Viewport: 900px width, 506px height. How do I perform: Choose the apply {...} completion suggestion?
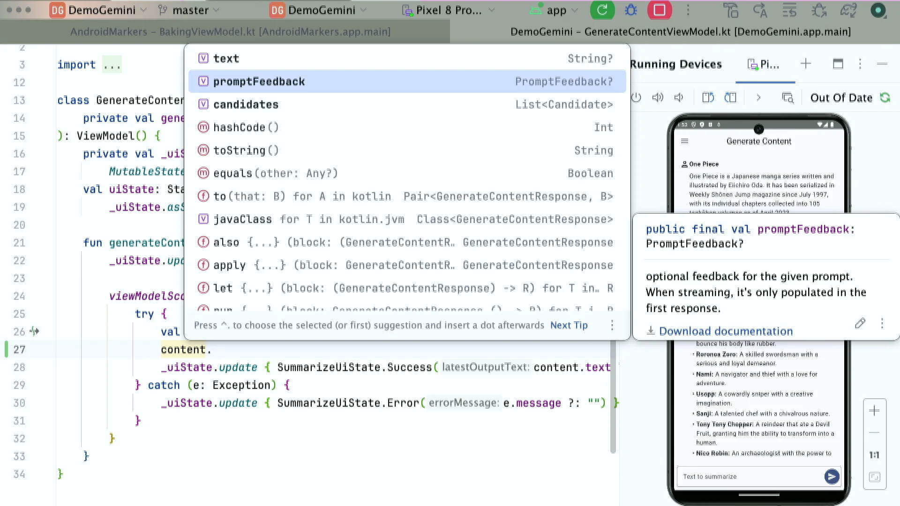(x=407, y=265)
